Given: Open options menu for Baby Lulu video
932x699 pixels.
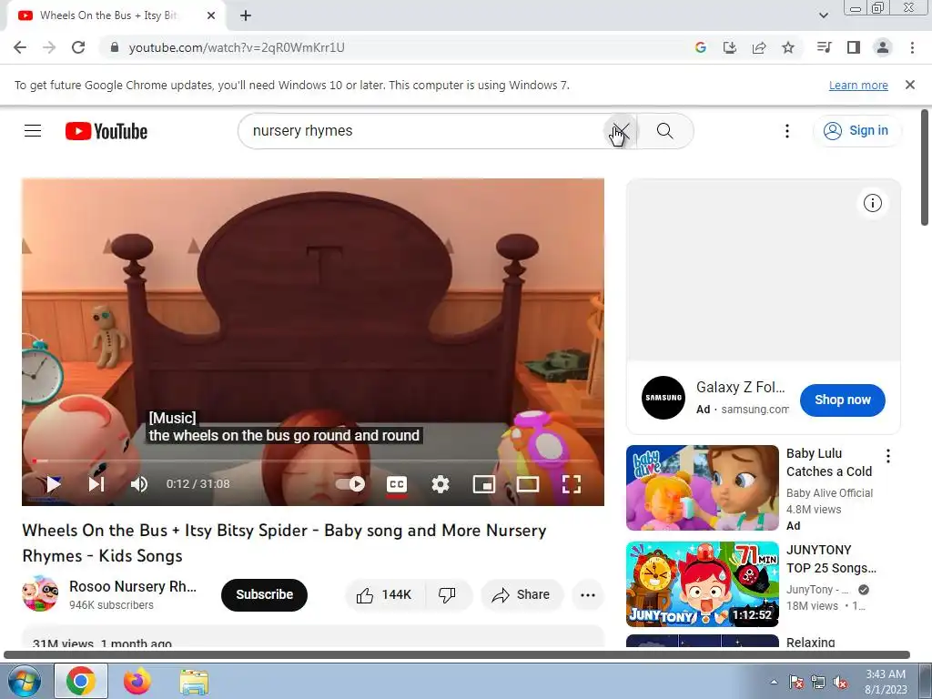Looking at the screenshot, I should tap(888, 456).
